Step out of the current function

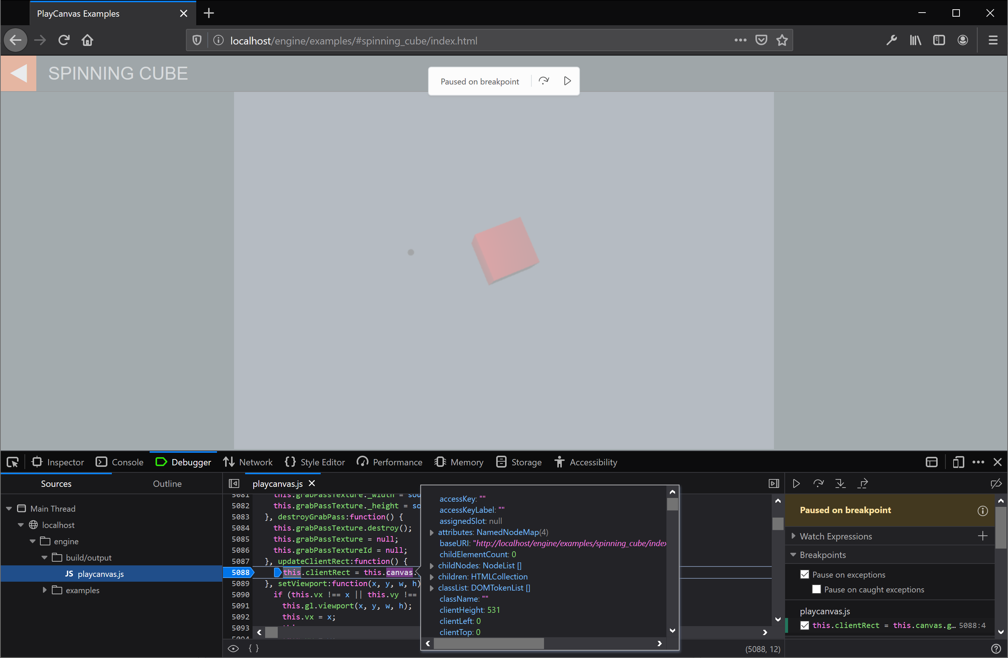(863, 483)
